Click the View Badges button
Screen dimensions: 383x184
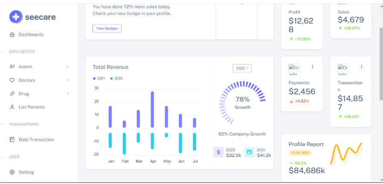(107, 28)
